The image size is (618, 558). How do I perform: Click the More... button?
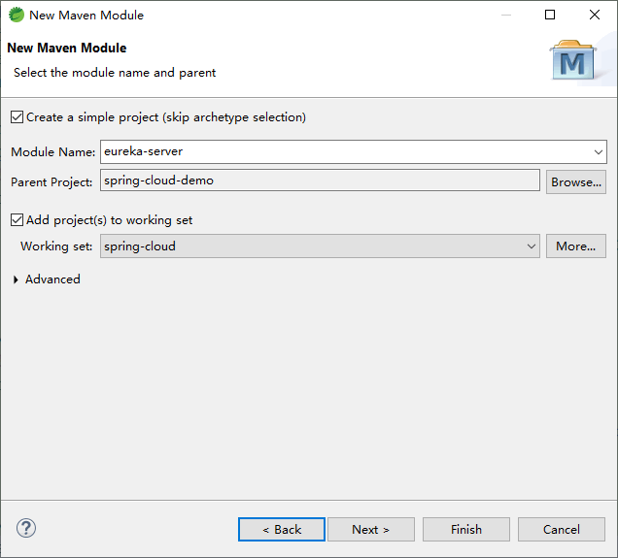coord(575,246)
